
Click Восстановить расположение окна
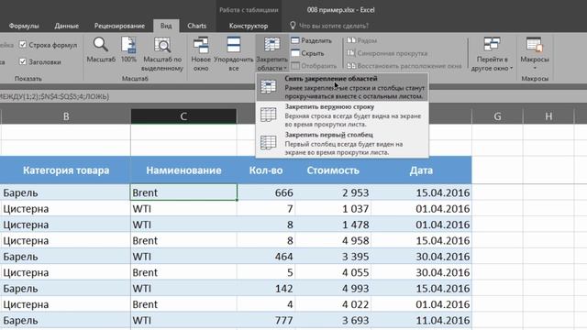click(404, 66)
